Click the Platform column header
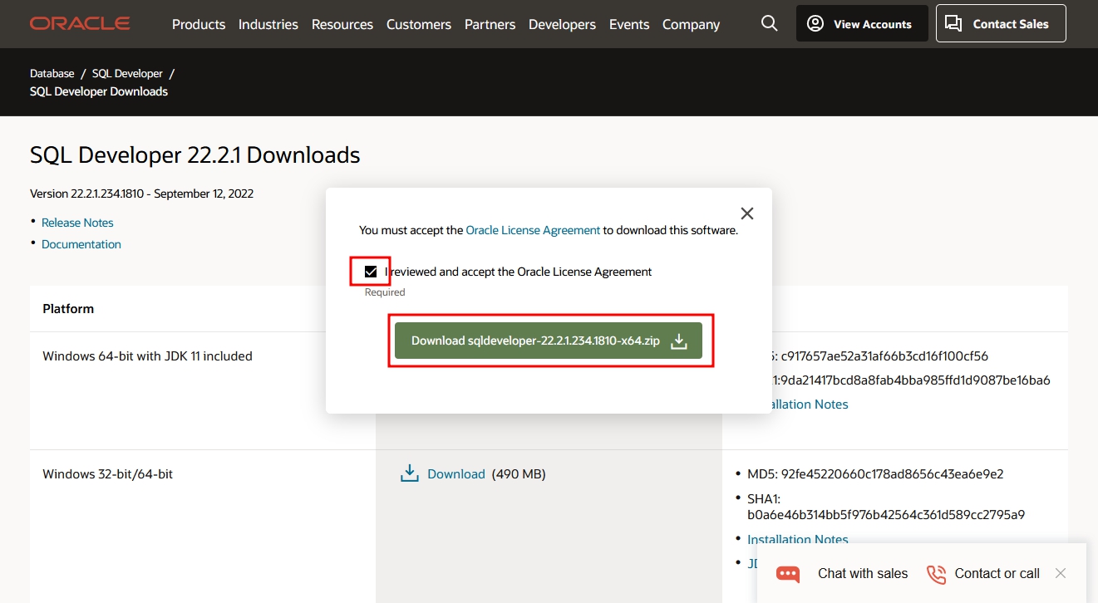The width and height of the screenshot is (1098, 603). 68,309
